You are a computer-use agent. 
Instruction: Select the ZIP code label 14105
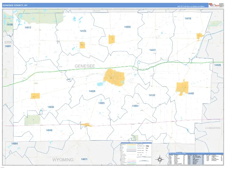click(10, 24)
